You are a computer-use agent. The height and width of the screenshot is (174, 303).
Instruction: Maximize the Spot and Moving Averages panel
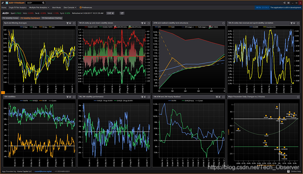point(74,23)
